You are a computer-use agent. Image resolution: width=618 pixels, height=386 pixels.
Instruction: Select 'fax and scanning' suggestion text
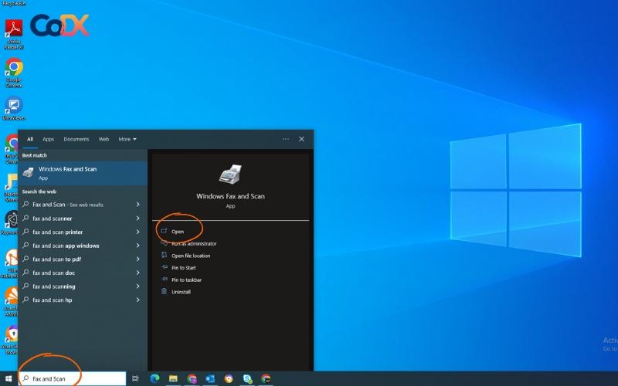53,286
